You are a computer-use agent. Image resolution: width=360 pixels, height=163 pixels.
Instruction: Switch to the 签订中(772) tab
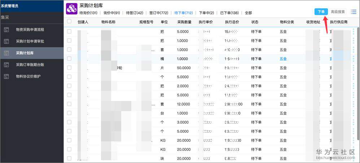click(159, 13)
